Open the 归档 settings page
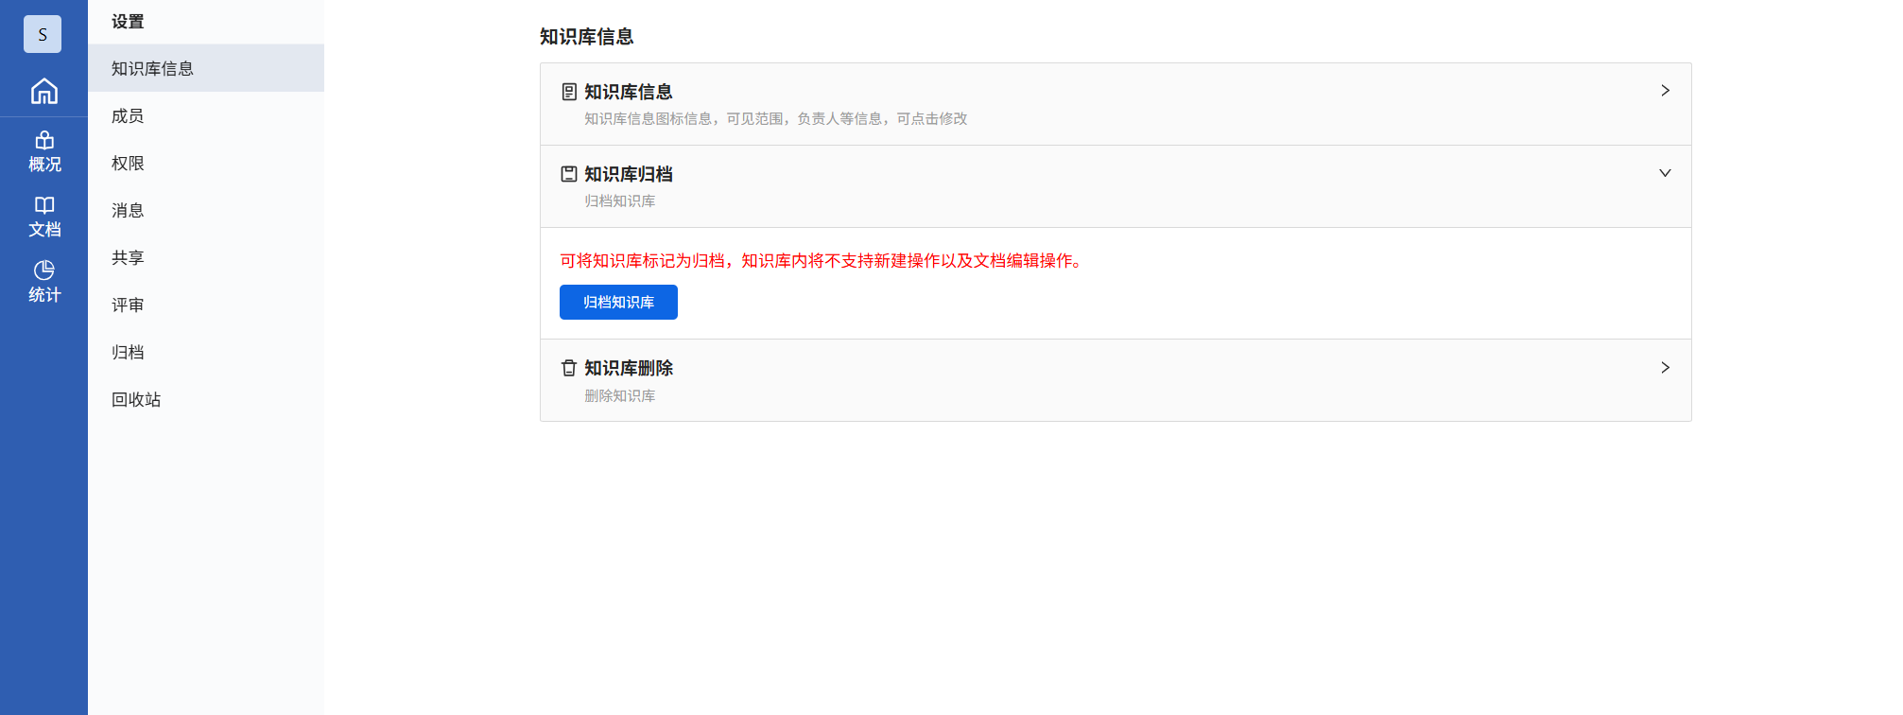 pyautogui.click(x=206, y=352)
